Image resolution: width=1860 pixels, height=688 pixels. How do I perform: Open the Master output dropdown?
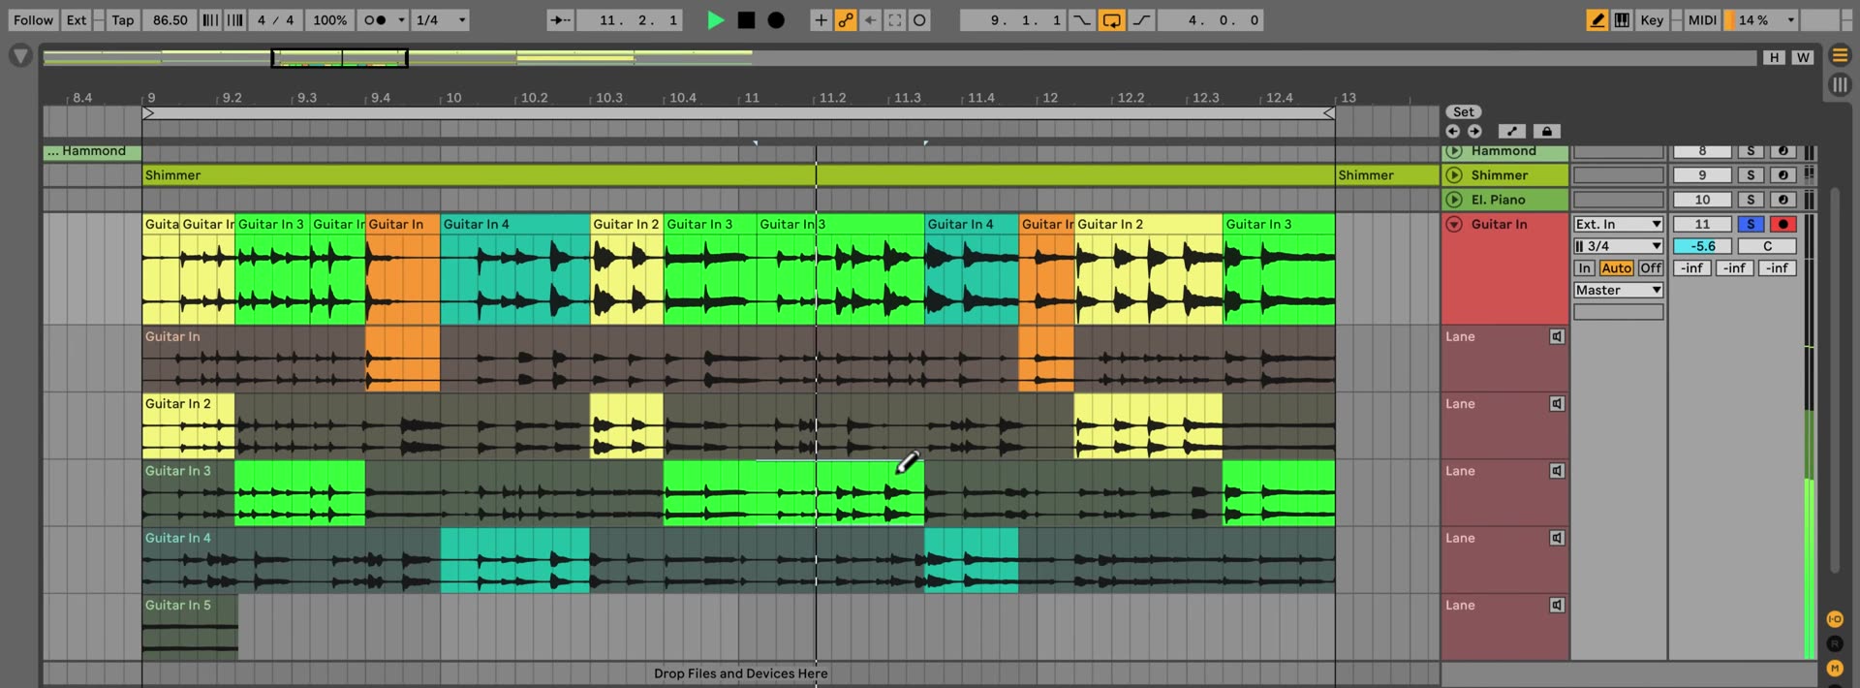(1618, 290)
